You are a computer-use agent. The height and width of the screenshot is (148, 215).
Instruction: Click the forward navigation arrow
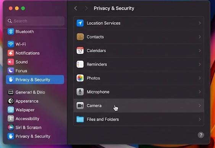pos(86,8)
